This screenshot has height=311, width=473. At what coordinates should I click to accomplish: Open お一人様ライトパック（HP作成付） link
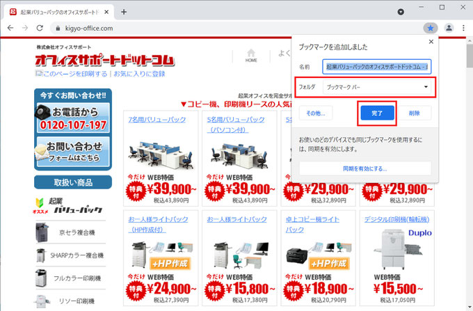(158, 224)
